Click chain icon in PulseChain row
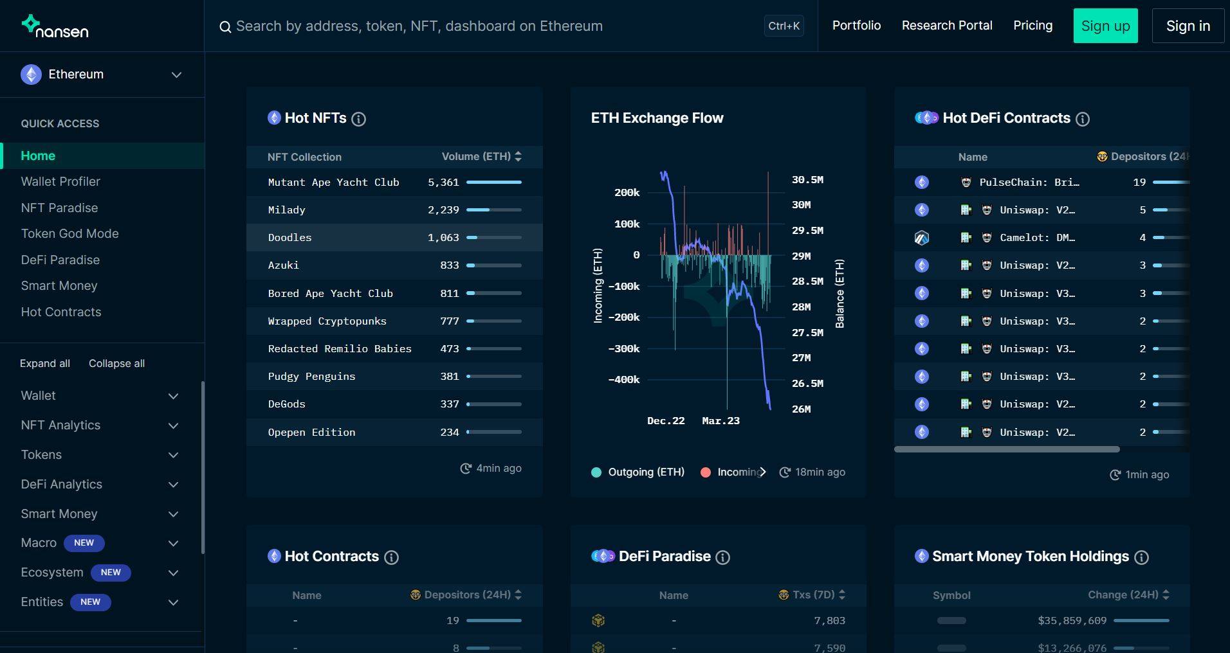 point(922,182)
